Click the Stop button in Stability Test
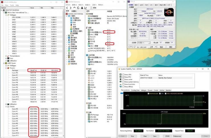The width and height of the screenshot is (211, 138). pos(132,136)
